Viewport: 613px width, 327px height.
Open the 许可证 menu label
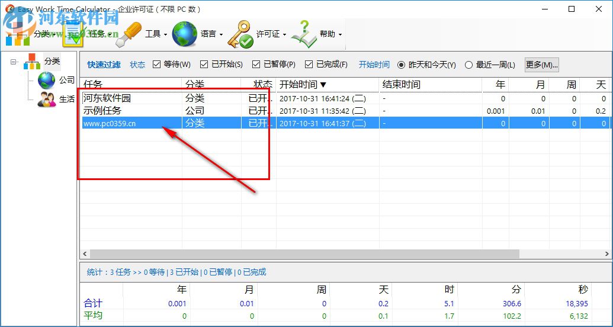point(268,34)
